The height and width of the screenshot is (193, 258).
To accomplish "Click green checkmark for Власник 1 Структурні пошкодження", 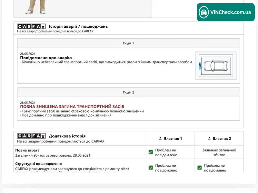I will (x=151, y=168).
